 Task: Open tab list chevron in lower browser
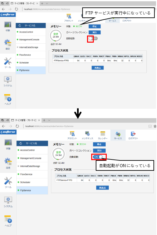coord(49,120)
